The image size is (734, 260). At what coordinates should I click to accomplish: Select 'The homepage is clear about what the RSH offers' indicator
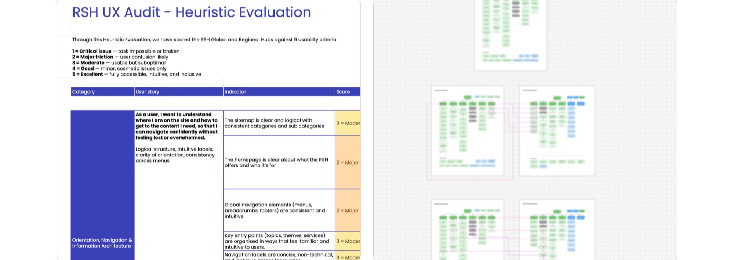(x=279, y=162)
